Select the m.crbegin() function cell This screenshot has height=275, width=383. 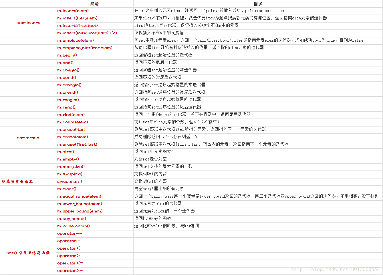point(95,85)
